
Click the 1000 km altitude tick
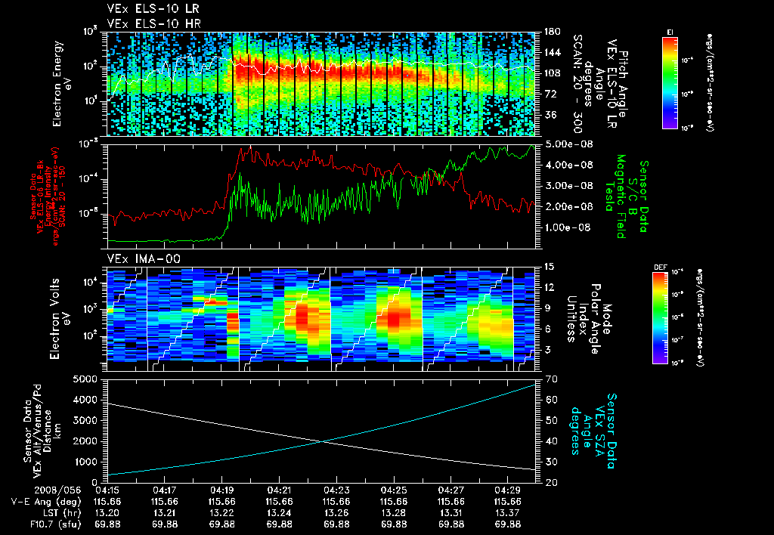[85, 462]
